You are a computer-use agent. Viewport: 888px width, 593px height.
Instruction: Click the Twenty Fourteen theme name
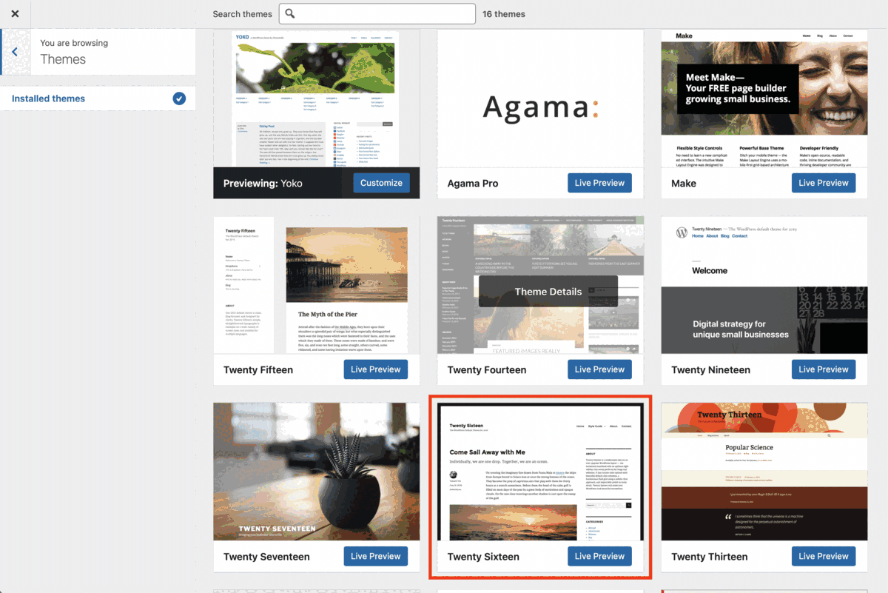(487, 370)
